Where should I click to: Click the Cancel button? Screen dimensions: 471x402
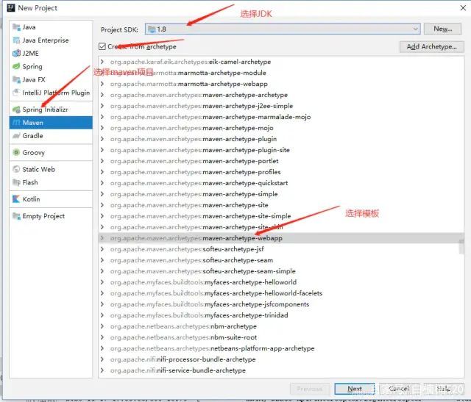pyautogui.click(x=399, y=389)
